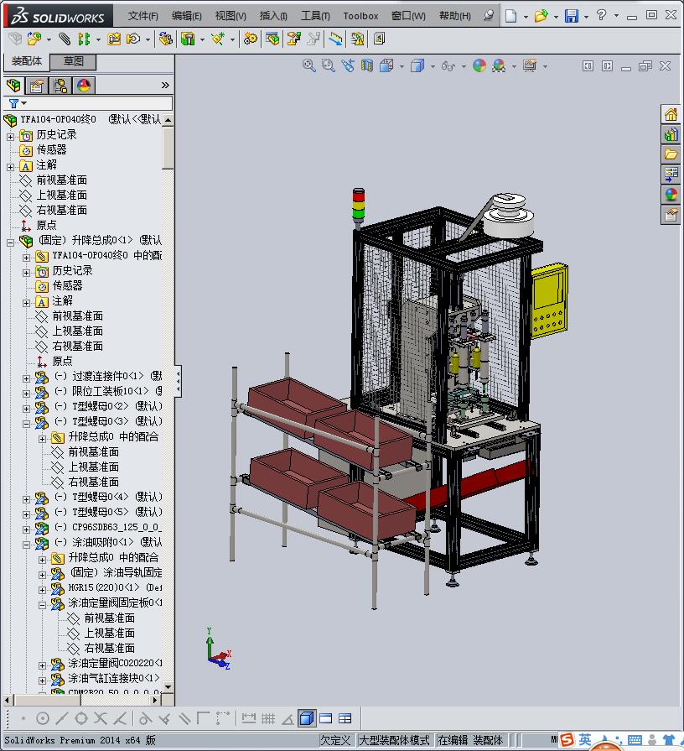This screenshot has height=751, width=684.
Task: Open the DisplayManager color sphere tab
Action: (x=84, y=86)
